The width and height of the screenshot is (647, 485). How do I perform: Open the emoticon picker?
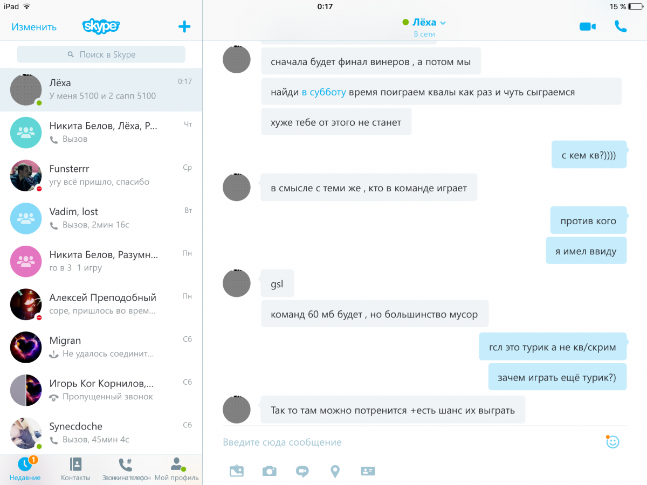click(x=612, y=442)
